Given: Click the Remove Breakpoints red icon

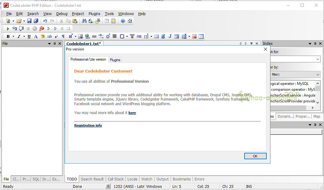Looking at the screenshot, I should (42, 29).
